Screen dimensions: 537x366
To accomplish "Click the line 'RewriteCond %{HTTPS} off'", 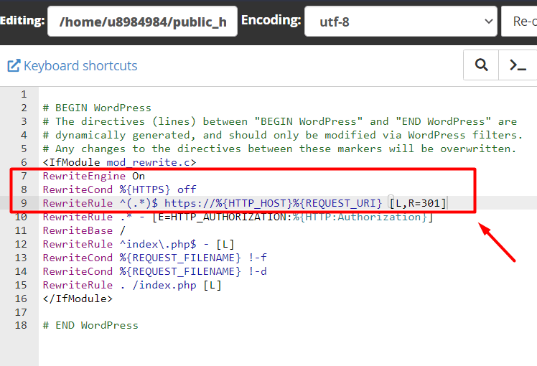I will [119, 189].
